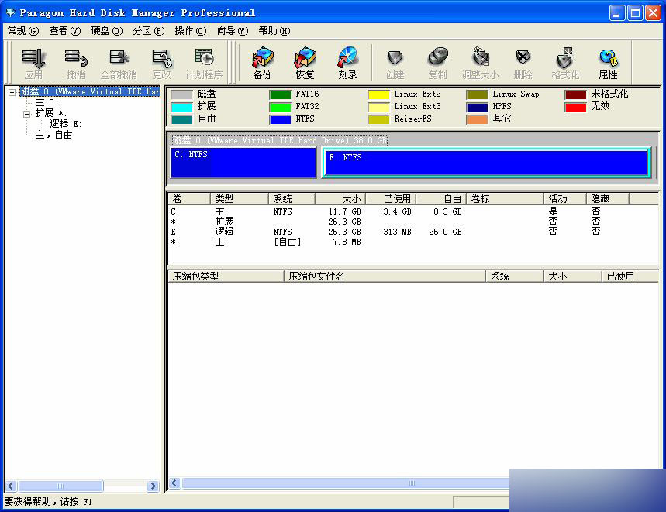Open the 常规(G) menu

pyautogui.click(x=23, y=31)
